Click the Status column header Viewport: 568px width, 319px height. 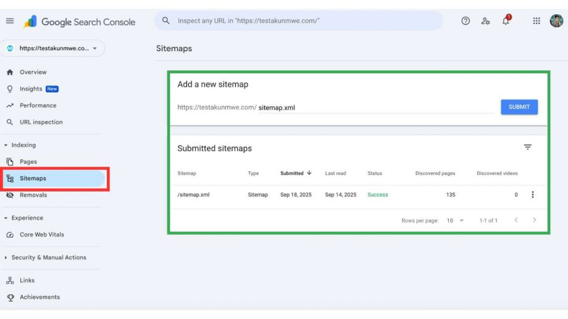[375, 174]
